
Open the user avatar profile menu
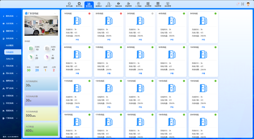coord(248,4)
